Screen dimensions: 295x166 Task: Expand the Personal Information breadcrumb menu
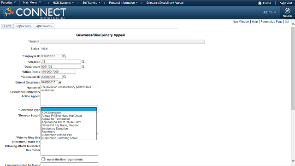point(123,3)
